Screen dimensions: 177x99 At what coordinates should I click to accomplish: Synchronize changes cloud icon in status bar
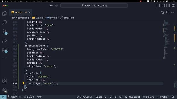[x=20, y=97]
